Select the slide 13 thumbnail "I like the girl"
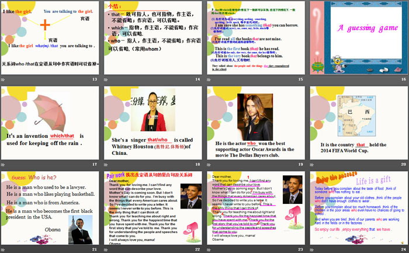The width and height of the screenshot is (409, 253). point(50,39)
